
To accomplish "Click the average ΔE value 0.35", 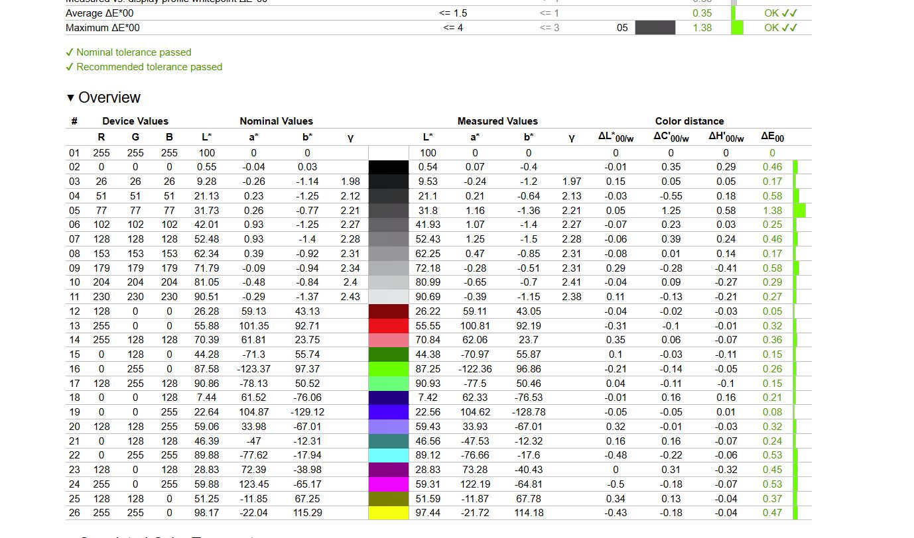I will tap(702, 13).
